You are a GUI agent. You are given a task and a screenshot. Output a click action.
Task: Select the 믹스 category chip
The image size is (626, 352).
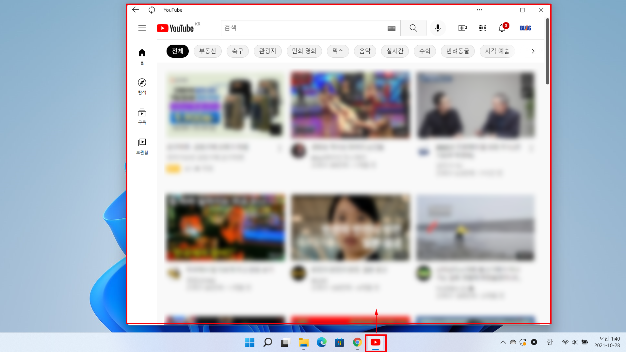[338, 51]
